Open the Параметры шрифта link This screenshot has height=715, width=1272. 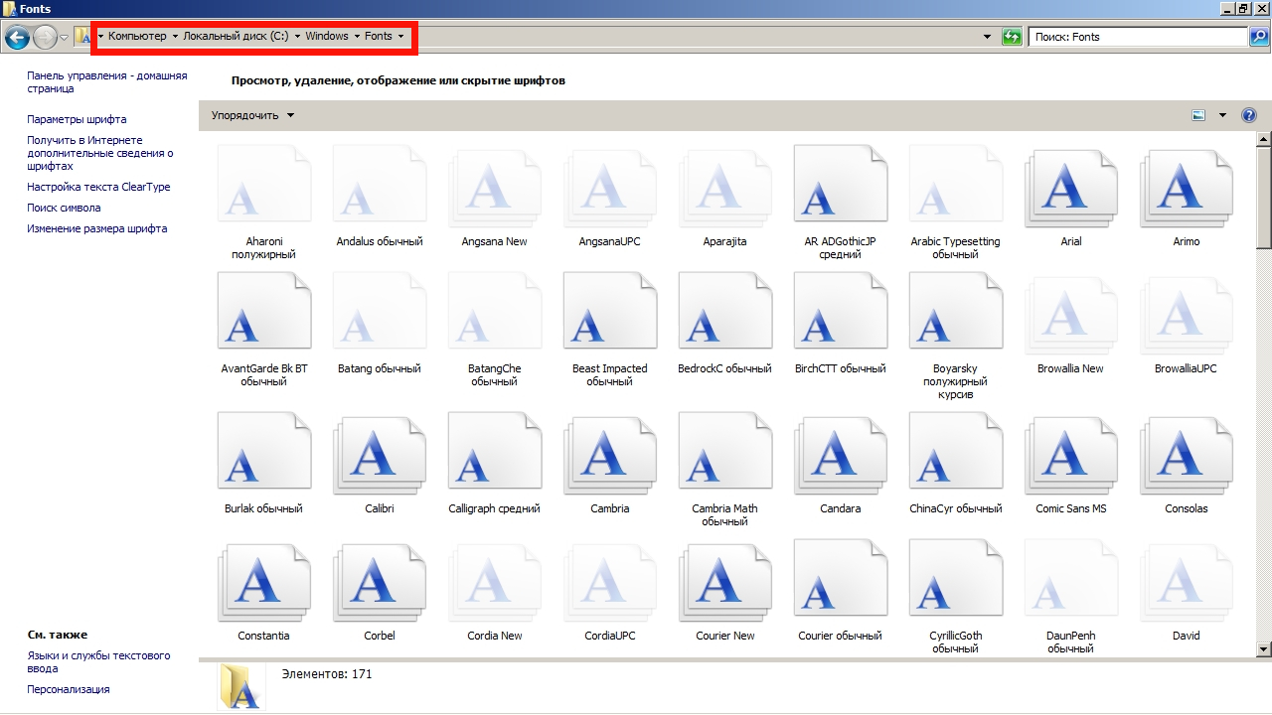point(77,119)
